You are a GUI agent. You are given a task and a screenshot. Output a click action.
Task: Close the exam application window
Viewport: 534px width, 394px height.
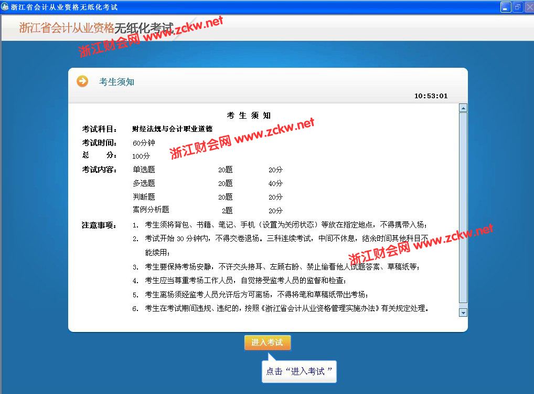528,7
